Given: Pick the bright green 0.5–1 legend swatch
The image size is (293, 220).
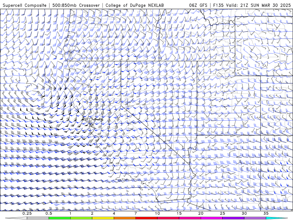Looking at the screenshot, I should [60, 218].
